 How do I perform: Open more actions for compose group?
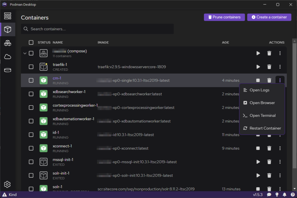(280, 53)
